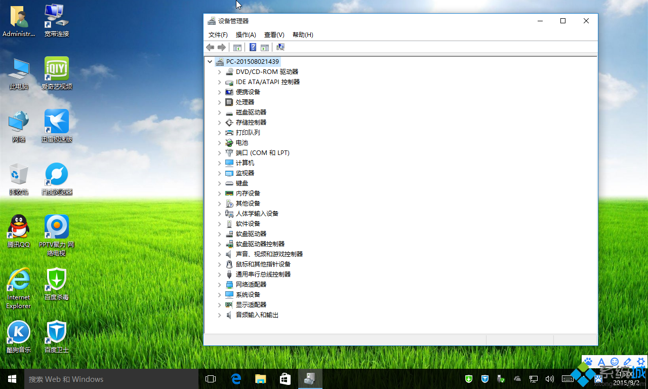648x389 pixels.
Task: Open the volume slider from the speaker tray icon
Action: [x=550, y=378]
